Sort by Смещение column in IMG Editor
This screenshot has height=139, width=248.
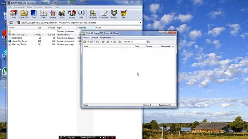pyautogui.click(x=166, y=46)
